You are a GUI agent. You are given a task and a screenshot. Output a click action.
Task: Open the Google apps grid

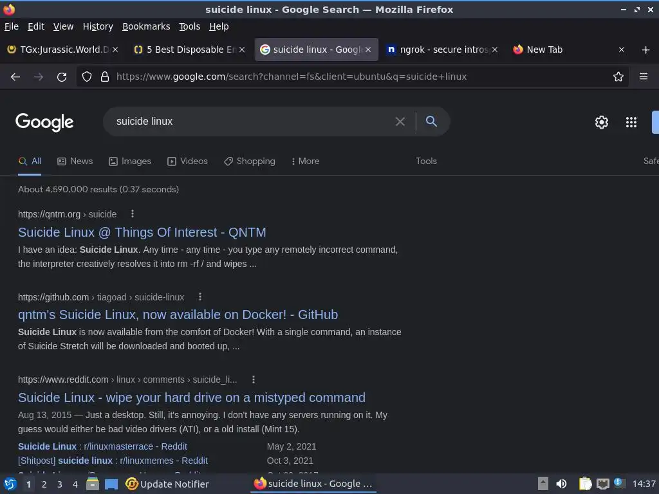631,122
